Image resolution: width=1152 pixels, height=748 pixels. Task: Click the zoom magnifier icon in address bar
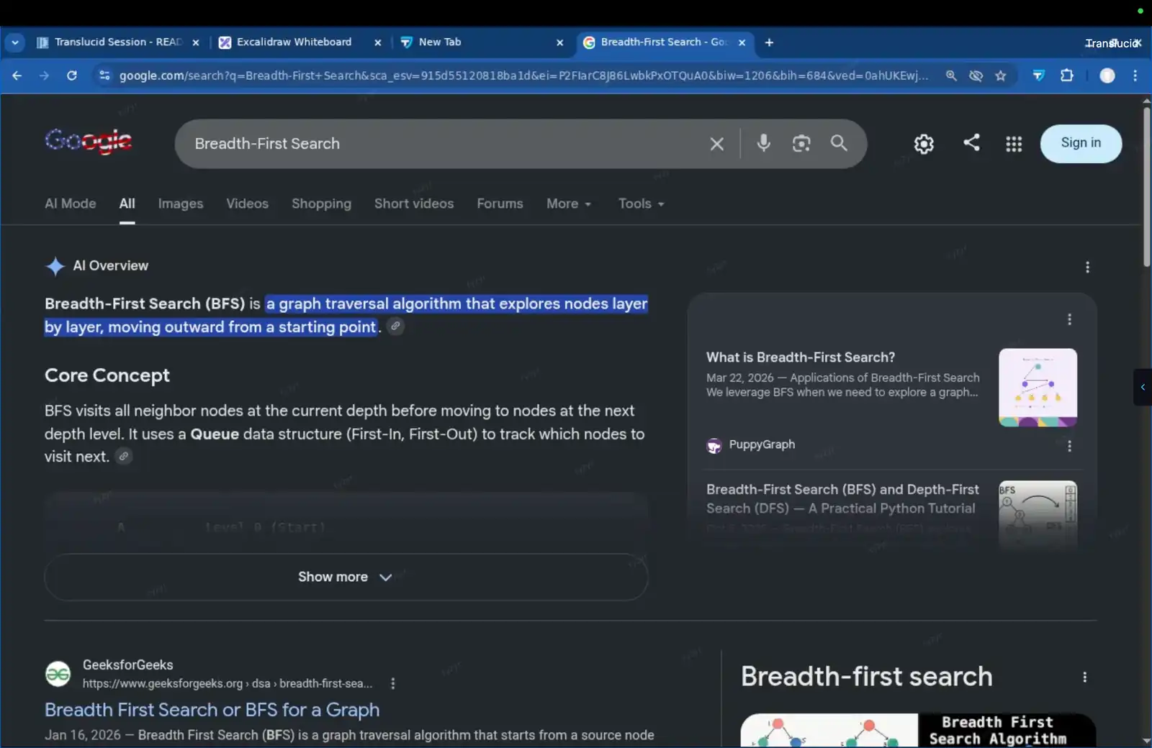coord(951,76)
